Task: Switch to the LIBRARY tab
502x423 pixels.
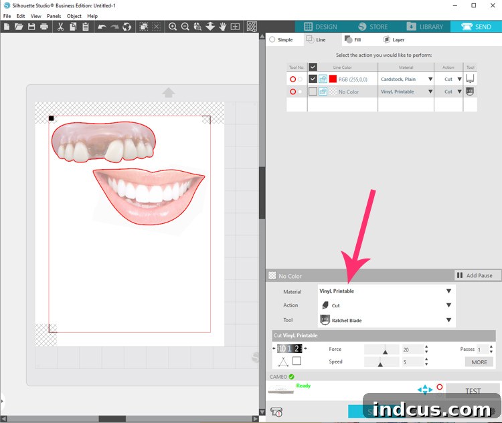Action: click(425, 27)
